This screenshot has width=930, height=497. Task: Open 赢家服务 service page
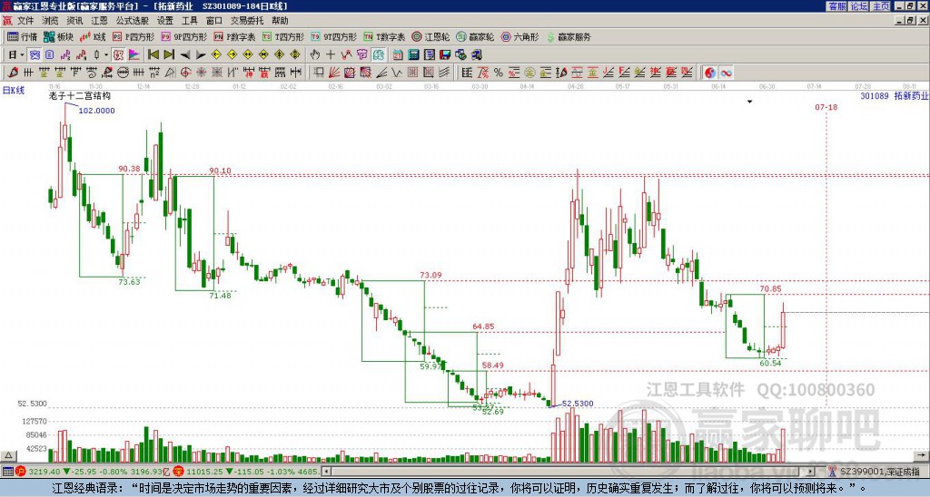click(x=569, y=36)
